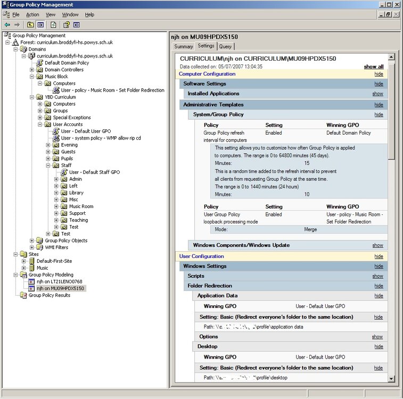Hide the Computer Configuration section
Viewport: 403px width, 399px height.
coord(379,74)
